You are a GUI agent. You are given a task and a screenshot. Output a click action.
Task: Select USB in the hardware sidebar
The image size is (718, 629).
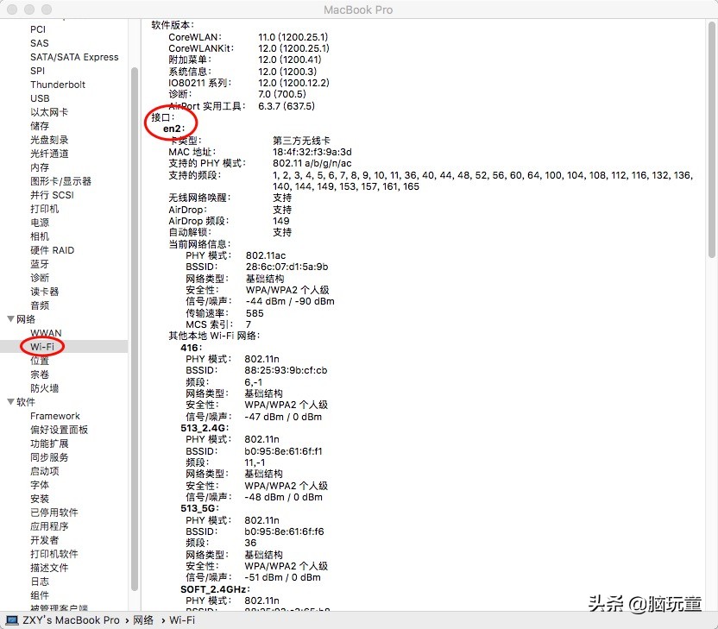pos(40,98)
